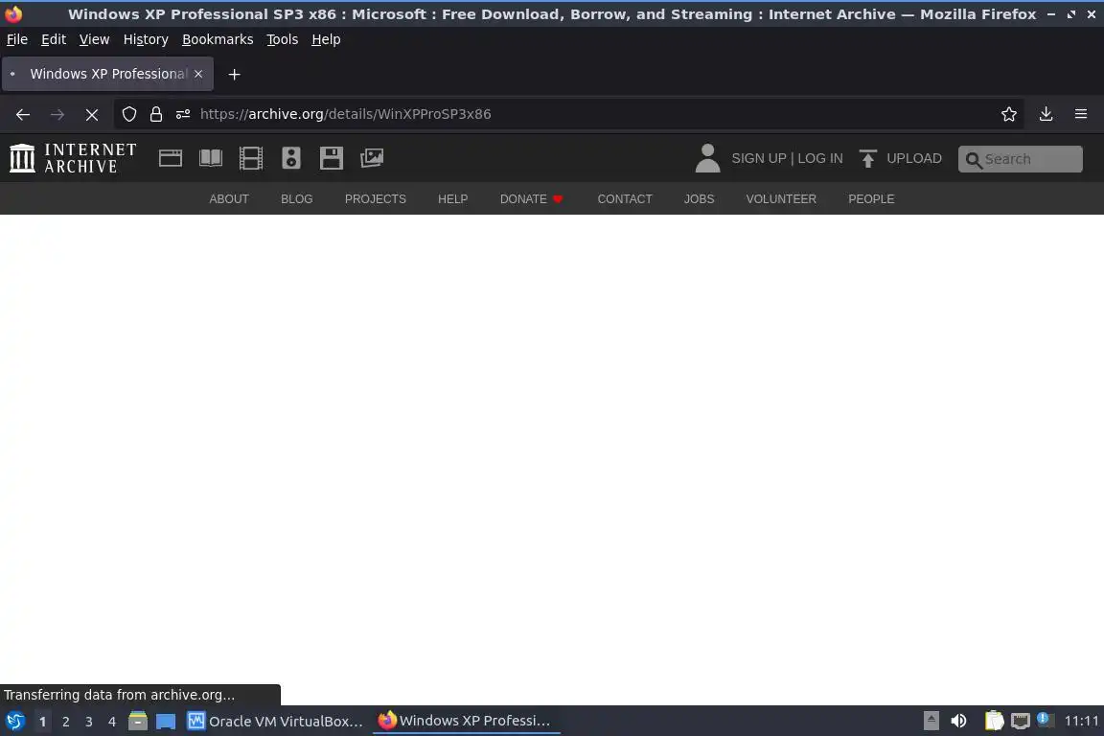Screen dimensions: 1104x736
Task: Open the Help menu
Action: [326, 39]
